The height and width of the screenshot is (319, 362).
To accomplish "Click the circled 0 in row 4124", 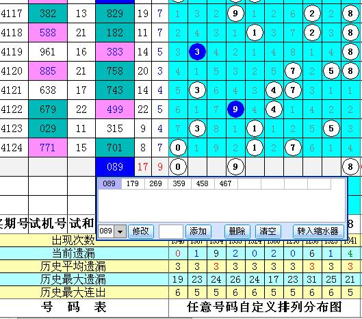I will pyautogui.click(x=178, y=148).
